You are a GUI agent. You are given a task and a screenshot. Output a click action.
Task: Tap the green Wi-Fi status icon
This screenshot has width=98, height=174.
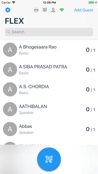pyautogui.click(x=61, y=10)
